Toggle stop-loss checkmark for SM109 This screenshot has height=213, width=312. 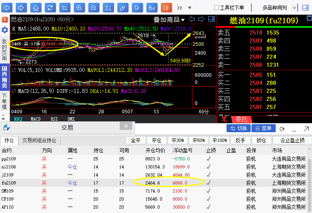click(x=208, y=191)
